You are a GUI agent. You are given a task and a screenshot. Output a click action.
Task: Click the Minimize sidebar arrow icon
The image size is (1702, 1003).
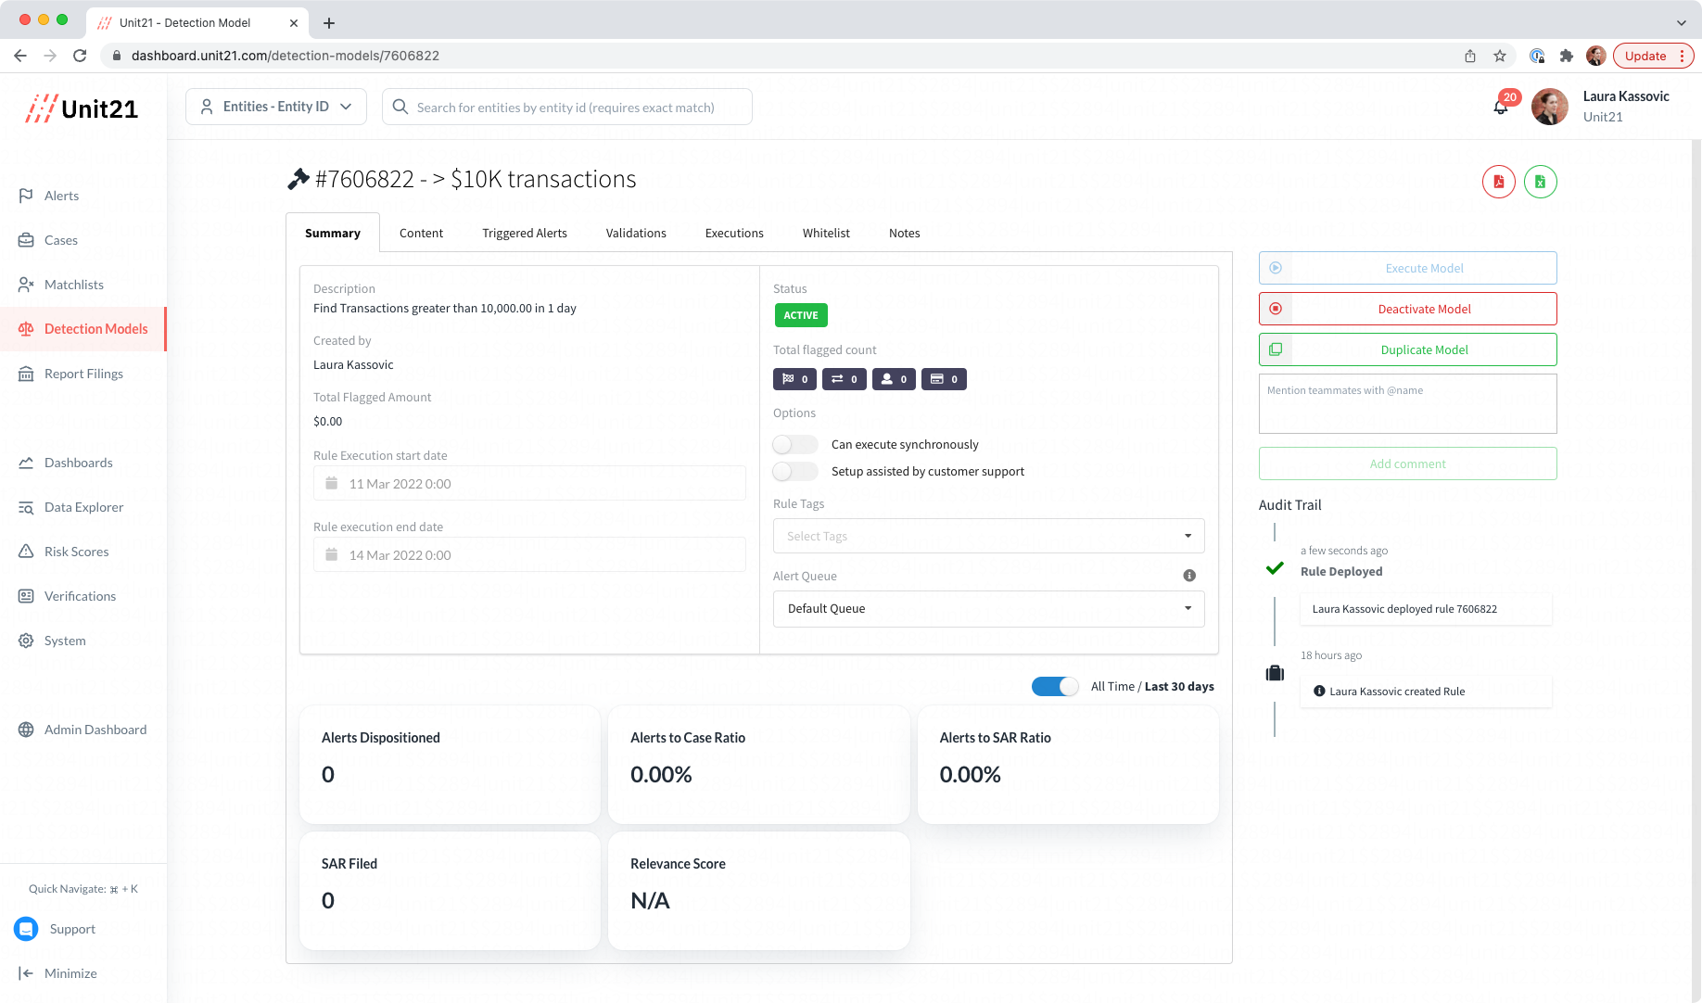[26, 973]
